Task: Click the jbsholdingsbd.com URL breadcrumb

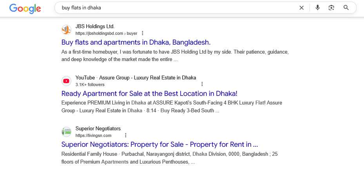Action: (x=106, y=33)
